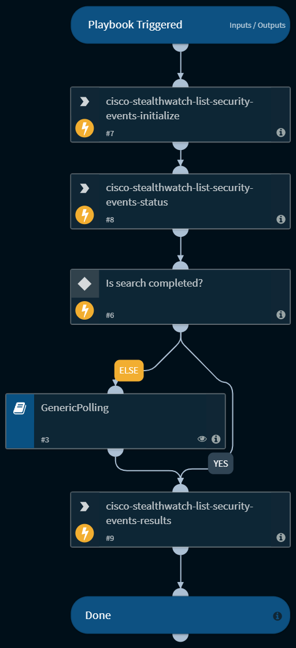Click the book icon on GenericPolling

click(20, 409)
